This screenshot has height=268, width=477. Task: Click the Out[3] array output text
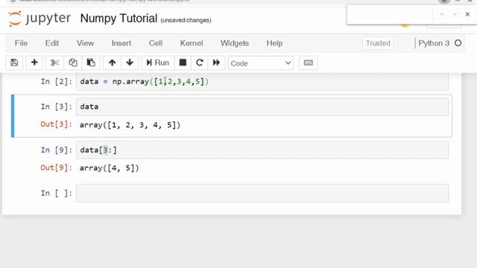pos(130,125)
